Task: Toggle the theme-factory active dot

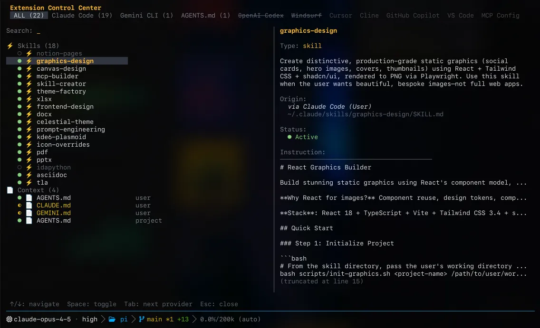Action: [x=19, y=92]
